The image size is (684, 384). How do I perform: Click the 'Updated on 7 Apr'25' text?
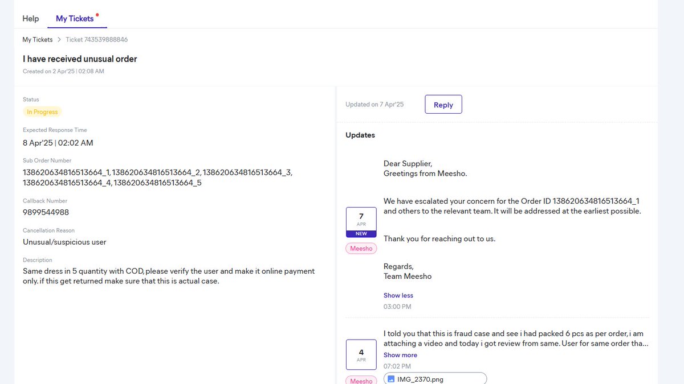(374, 105)
